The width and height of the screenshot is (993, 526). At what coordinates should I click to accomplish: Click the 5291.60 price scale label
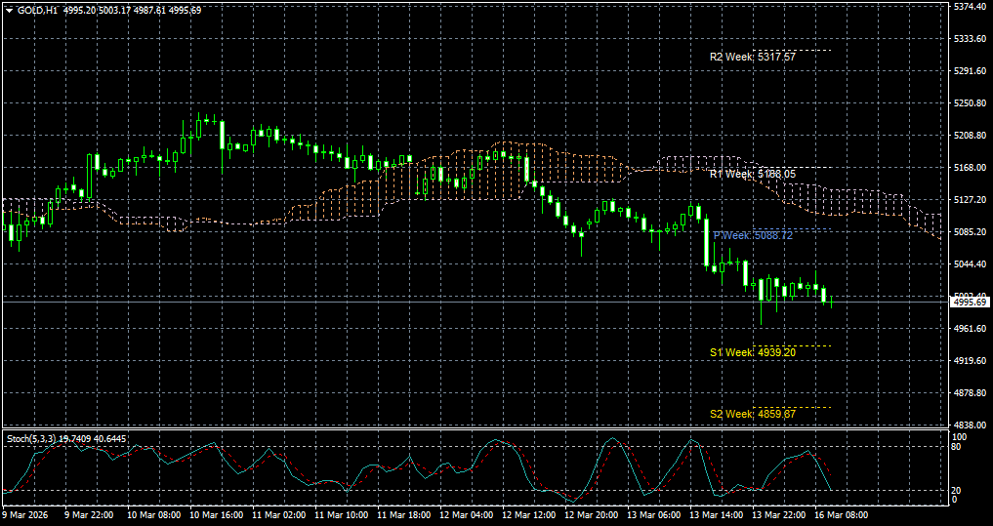(970, 71)
